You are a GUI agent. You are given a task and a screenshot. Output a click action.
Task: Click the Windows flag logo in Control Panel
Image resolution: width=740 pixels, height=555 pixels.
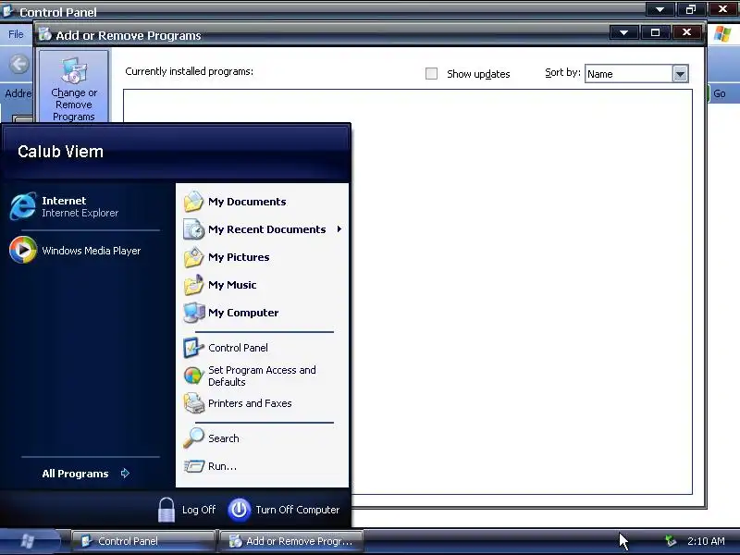click(722, 34)
